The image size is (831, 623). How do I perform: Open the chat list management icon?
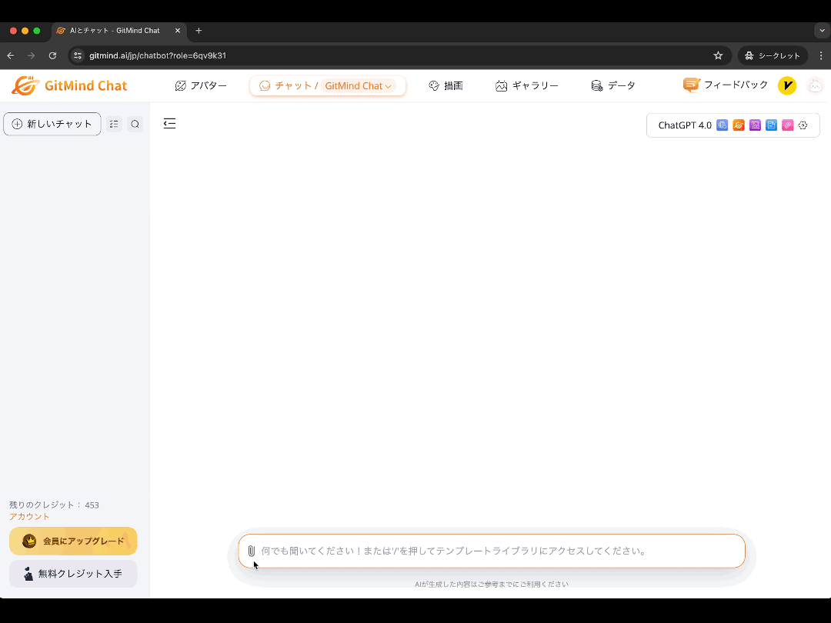[114, 124]
